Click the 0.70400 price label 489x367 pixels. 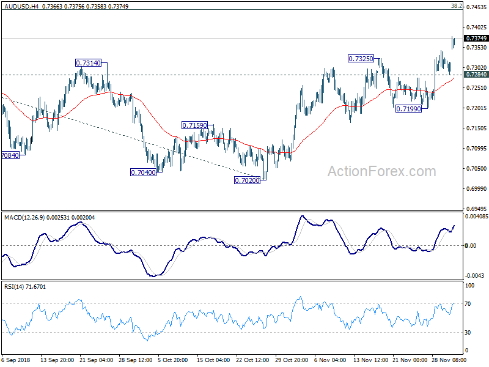click(144, 172)
